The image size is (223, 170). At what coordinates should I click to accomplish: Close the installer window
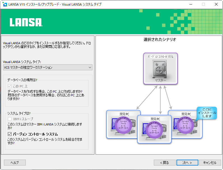point(216,4)
